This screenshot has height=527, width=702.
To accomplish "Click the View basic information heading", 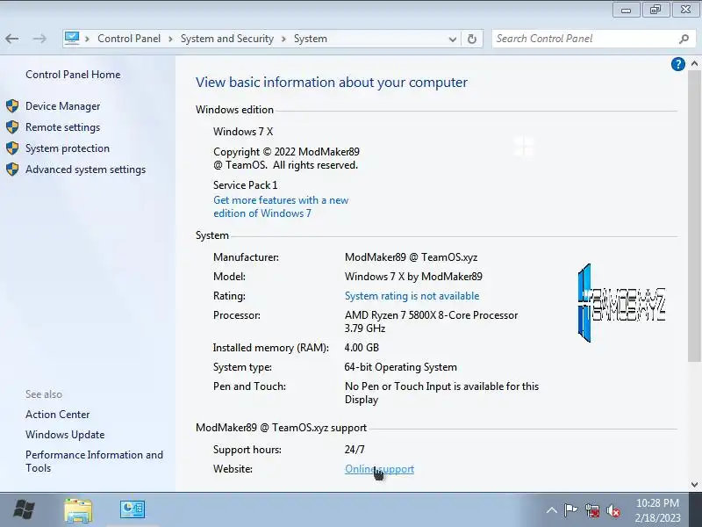I will click(332, 83).
